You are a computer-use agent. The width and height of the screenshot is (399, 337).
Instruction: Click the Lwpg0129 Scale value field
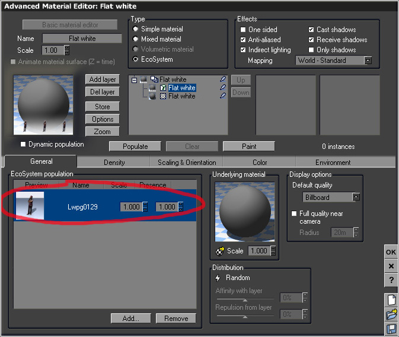point(132,207)
